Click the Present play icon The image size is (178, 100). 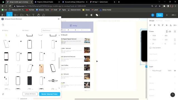(167, 15)
